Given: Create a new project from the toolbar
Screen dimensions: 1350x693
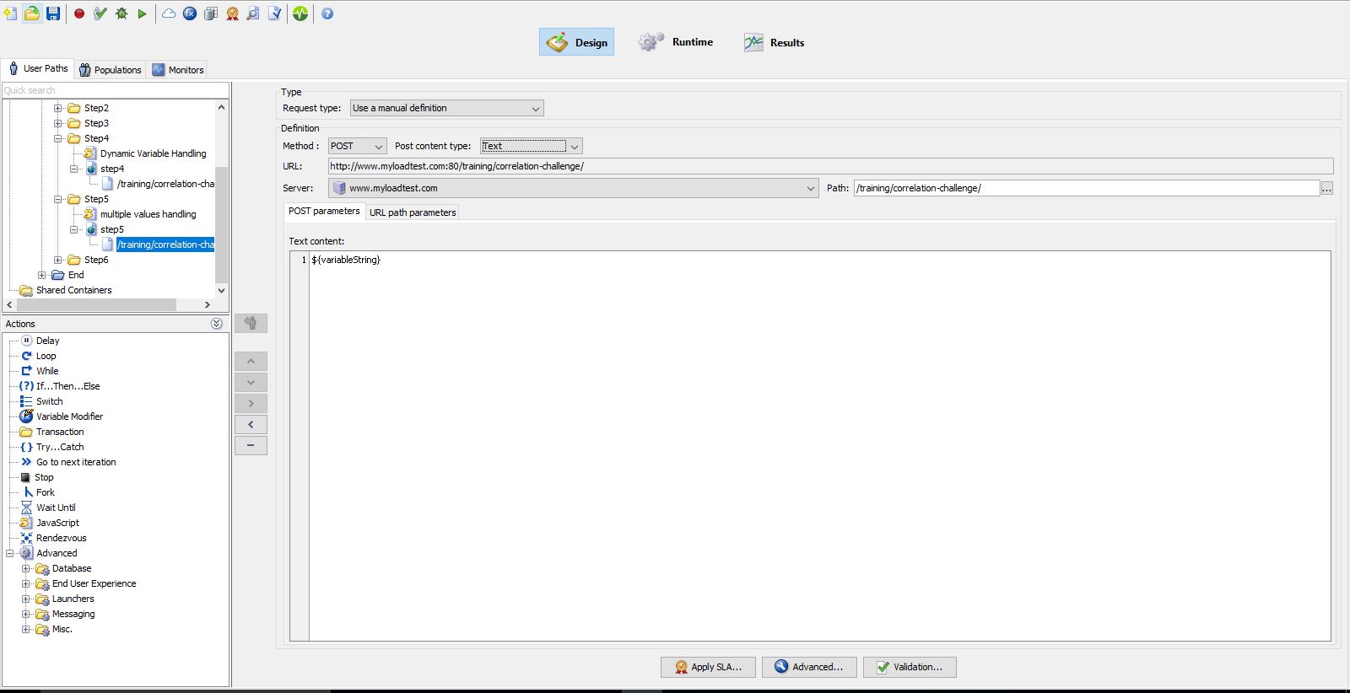Looking at the screenshot, I should click(x=10, y=13).
